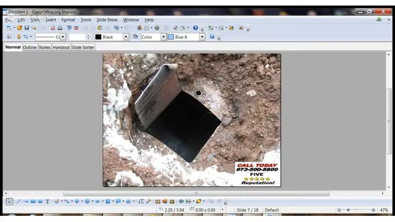Select the Line drawing tool

pyautogui.click(x=19, y=202)
